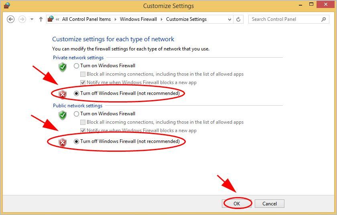Refresh the Control Panel page

click(238, 19)
